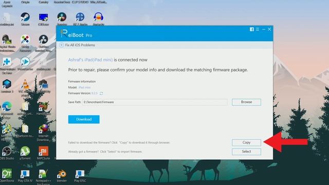The image size is (329, 185).
Task: Click the Ashraf's iPad device name link
Action: click(x=90, y=60)
